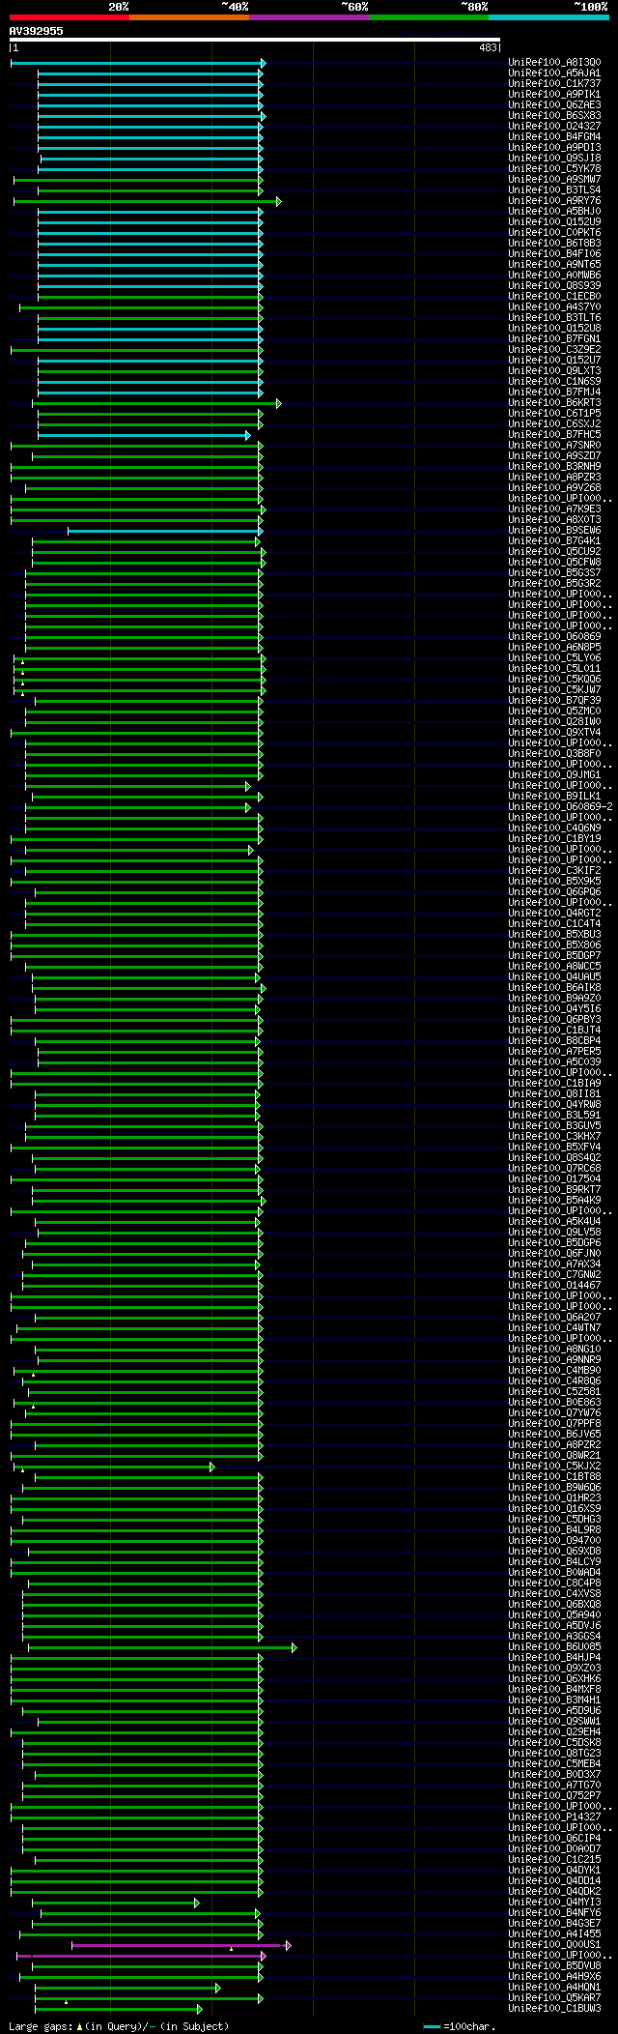The image size is (618, 2034).
Task: Select the UniRef100_C4WTN7 label
Action: (x=554, y=1328)
